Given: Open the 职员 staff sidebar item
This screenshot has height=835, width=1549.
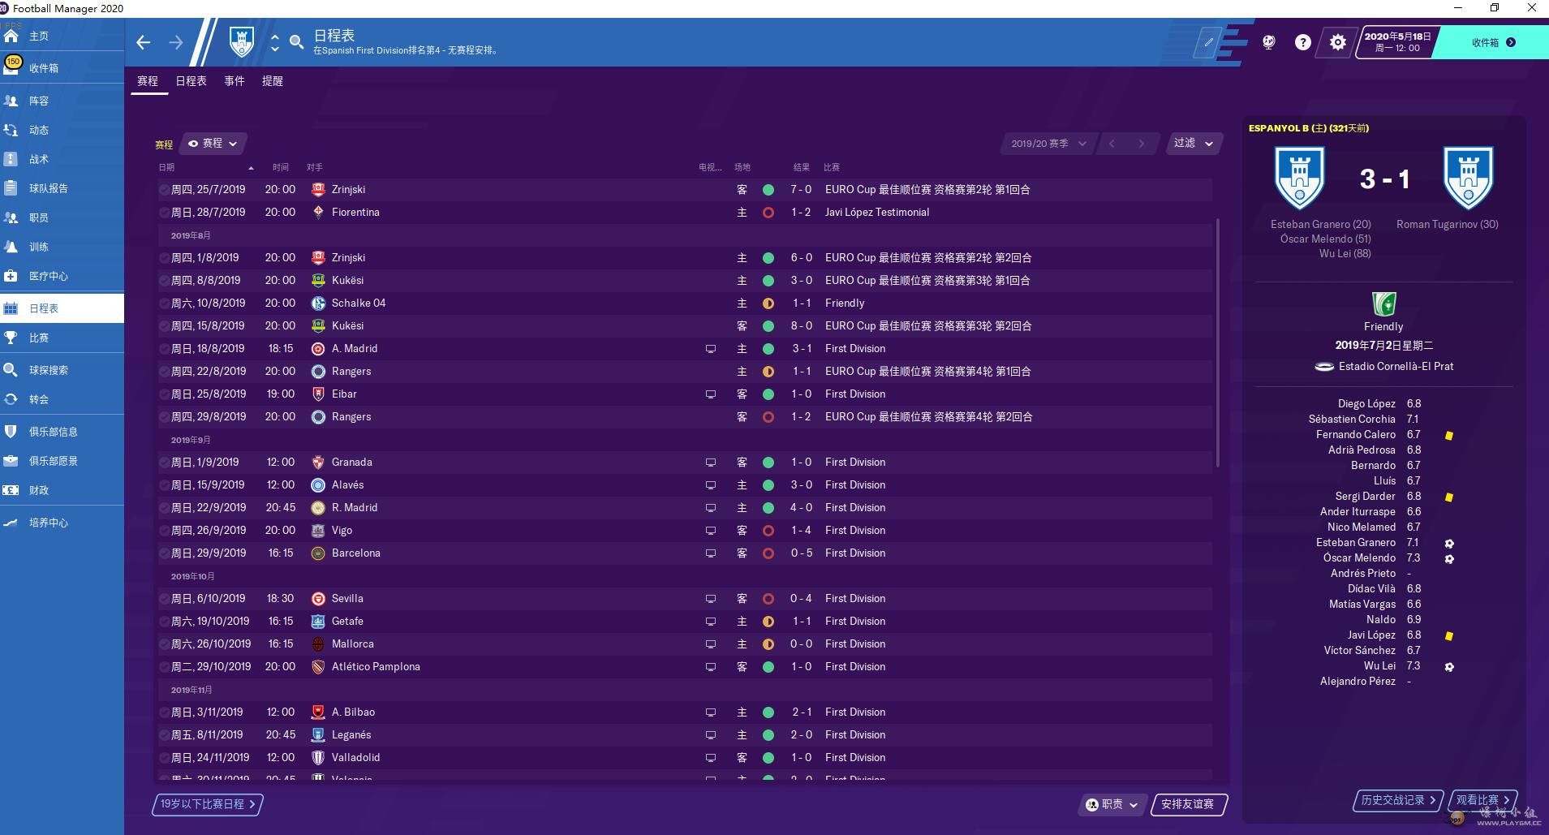Looking at the screenshot, I should pos(62,217).
